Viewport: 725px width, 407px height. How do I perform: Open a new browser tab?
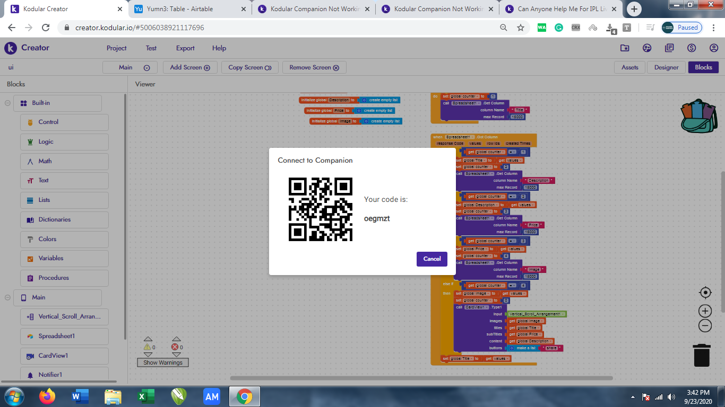634,9
